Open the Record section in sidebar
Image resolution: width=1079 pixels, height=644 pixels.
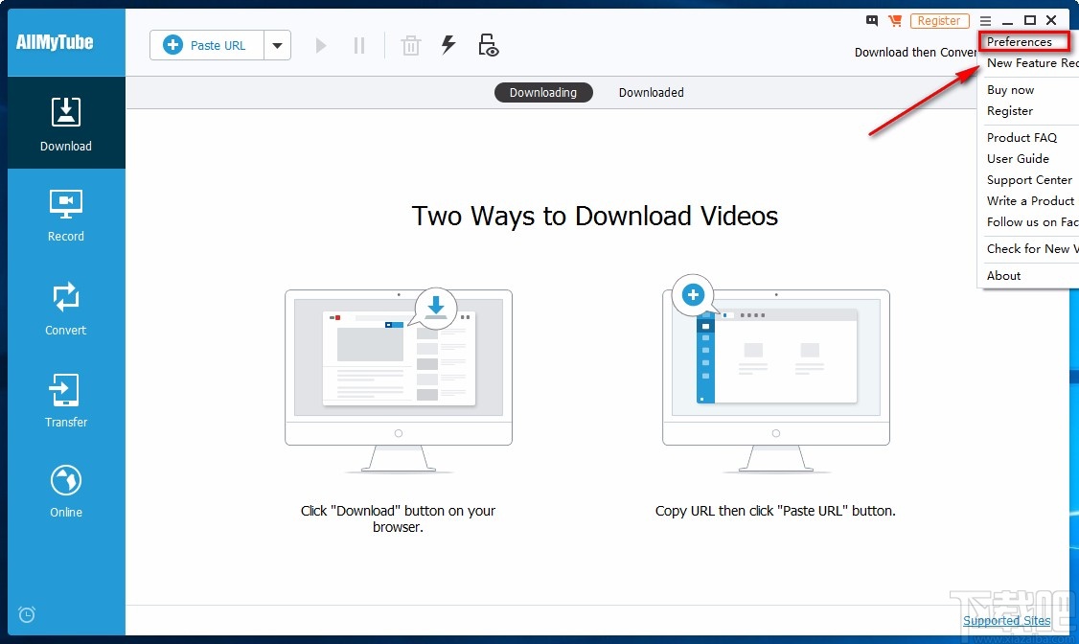pyautogui.click(x=66, y=215)
